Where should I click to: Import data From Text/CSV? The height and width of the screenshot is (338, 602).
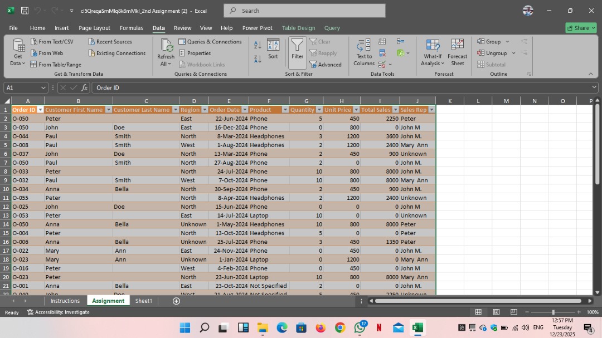tap(52, 41)
